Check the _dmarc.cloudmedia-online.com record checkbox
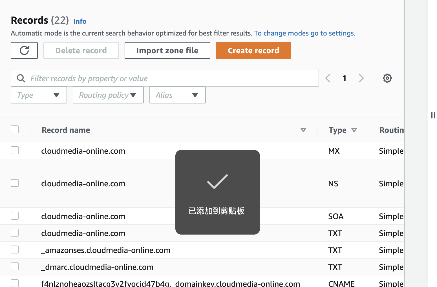437x287 pixels. (15, 267)
